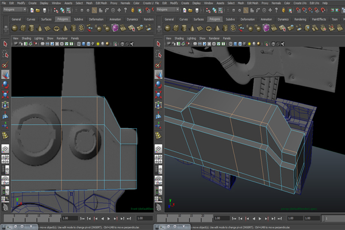
Task: Toggle snap to grid magnet in right status line
Action: coord(298,10)
